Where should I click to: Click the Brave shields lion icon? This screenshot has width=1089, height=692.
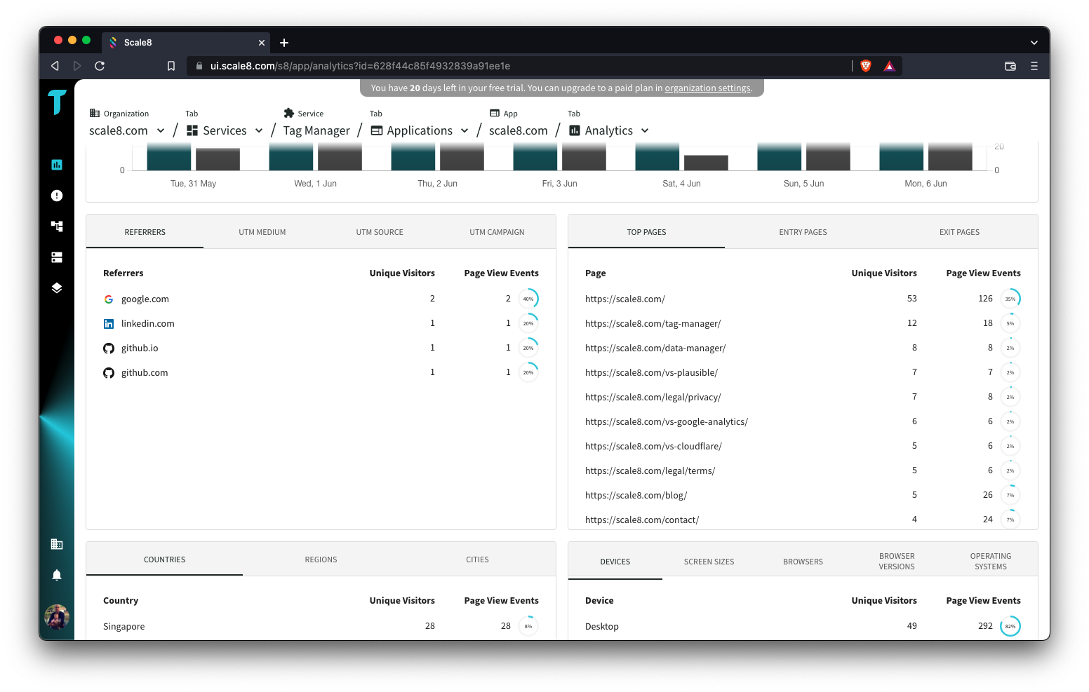866,66
